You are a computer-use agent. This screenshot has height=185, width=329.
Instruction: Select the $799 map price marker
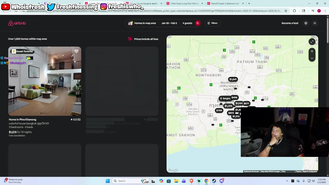point(219,110)
